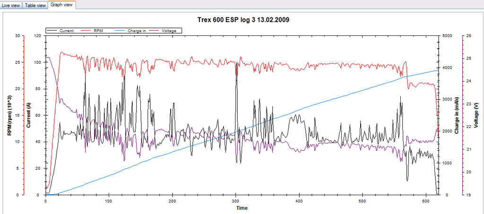The height and width of the screenshot is (214, 484).
Task: Click the purple Voltage legend line swatch
Action: pos(154,31)
